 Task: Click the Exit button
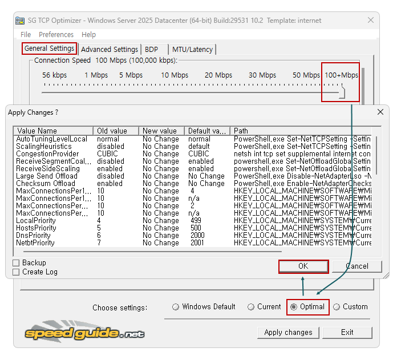(347, 333)
